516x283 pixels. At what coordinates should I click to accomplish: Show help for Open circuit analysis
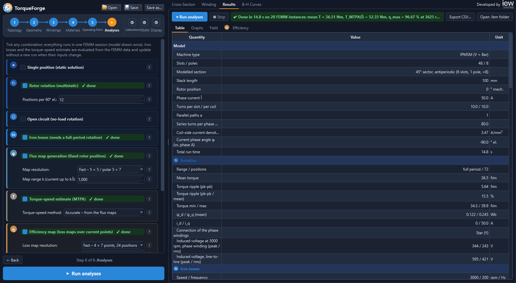coord(149,119)
